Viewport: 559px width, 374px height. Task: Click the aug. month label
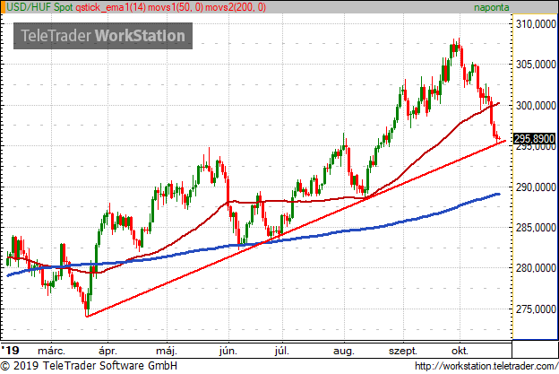pyautogui.click(x=344, y=352)
